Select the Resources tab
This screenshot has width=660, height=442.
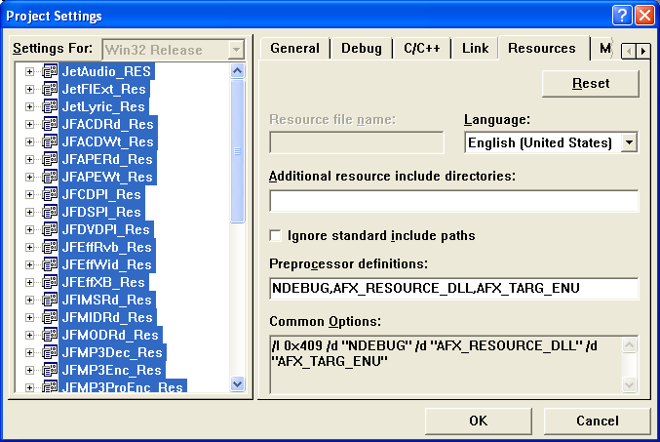coord(542,48)
